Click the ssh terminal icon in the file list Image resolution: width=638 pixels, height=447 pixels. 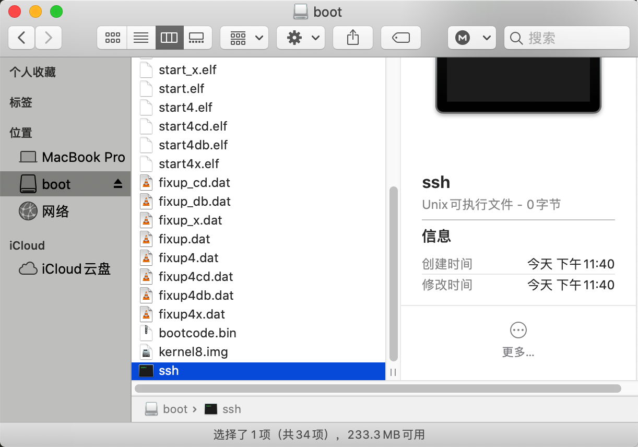tap(147, 371)
